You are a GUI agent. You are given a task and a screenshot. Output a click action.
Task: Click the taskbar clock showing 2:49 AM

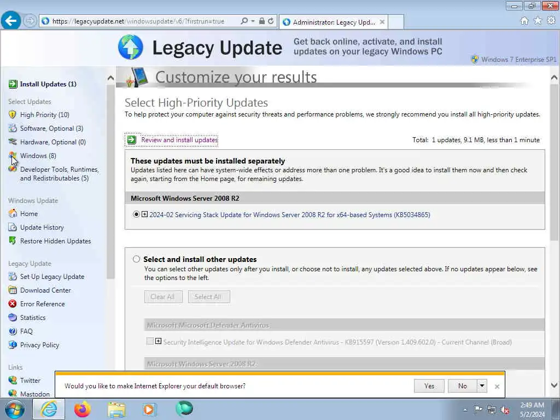click(532, 410)
